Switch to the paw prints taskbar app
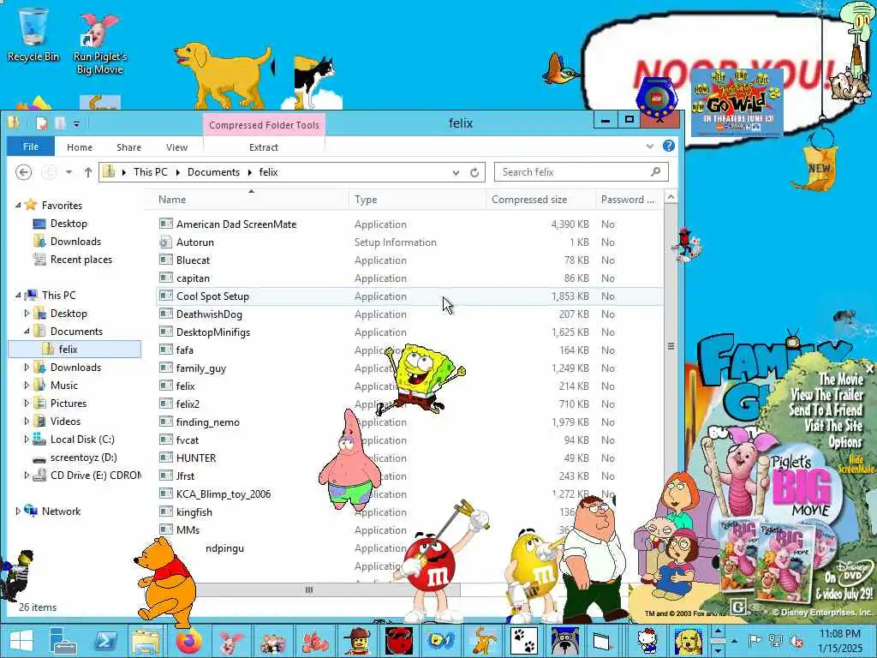Screen dimensions: 877x658 tap(524, 641)
